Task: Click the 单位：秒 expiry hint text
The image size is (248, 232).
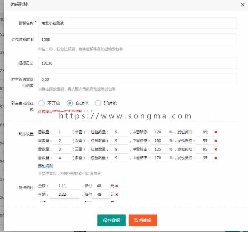Action: tap(80, 49)
